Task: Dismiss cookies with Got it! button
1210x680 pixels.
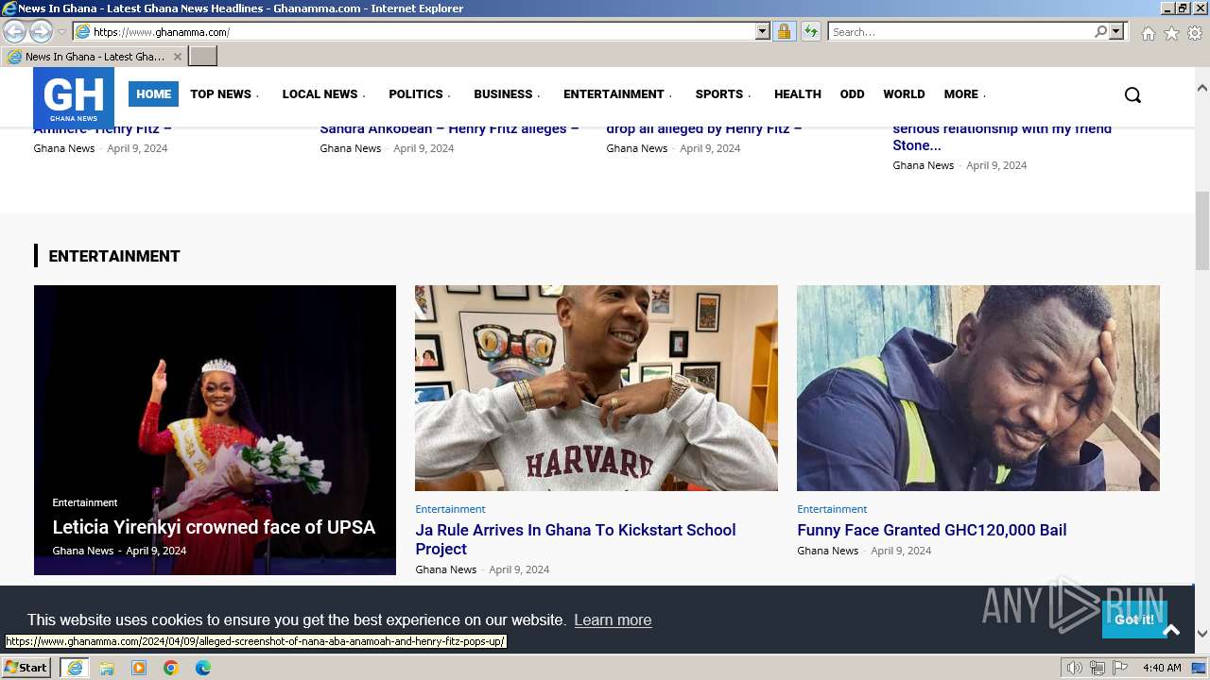Action: [x=1133, y=620]
